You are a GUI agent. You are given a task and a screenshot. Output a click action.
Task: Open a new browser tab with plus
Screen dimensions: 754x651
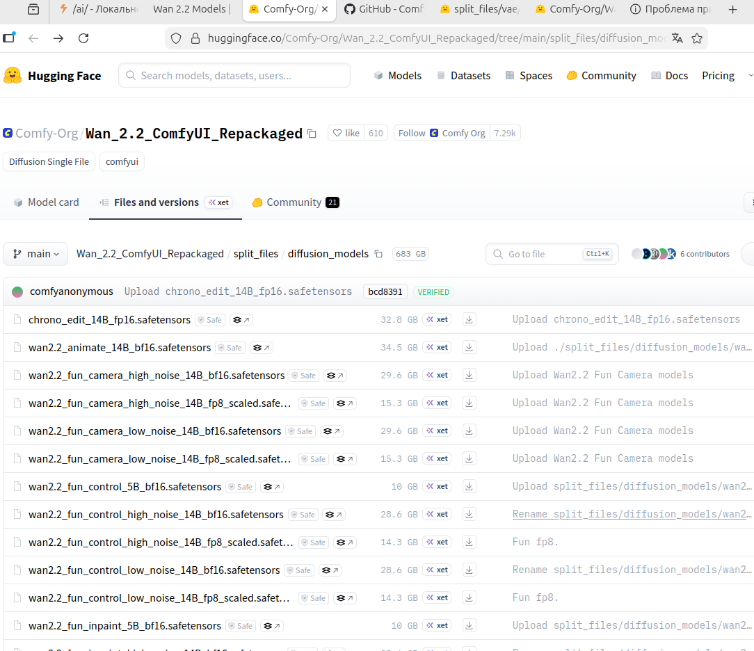tap(732, 9)
